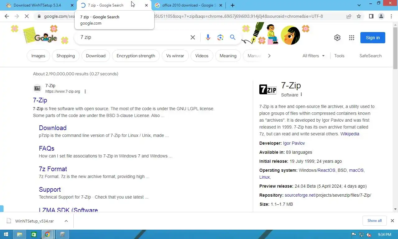Image resolution: width=398 pixels, height=239 pixels.
Task: Open SafeSearch settings
Action: pyautogui.click(x=370, y=56)
